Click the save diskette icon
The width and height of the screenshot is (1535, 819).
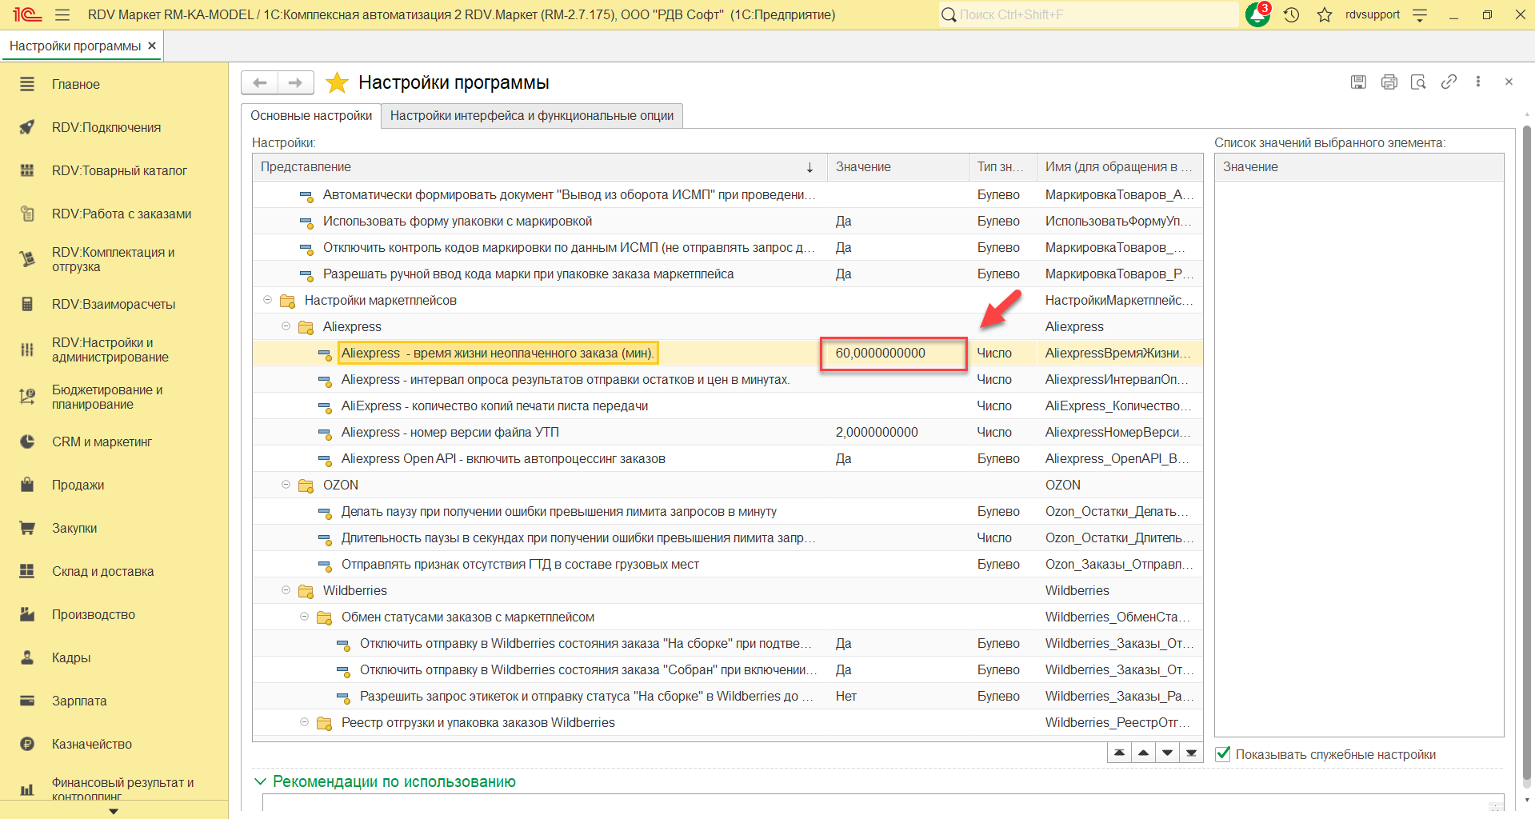point(1358,82)
